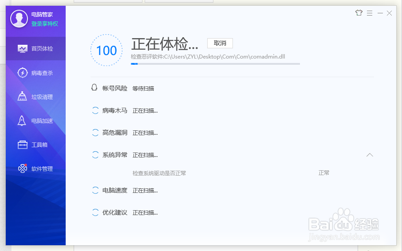Select the 电脑速度 scan item

(x=115, y=190)
